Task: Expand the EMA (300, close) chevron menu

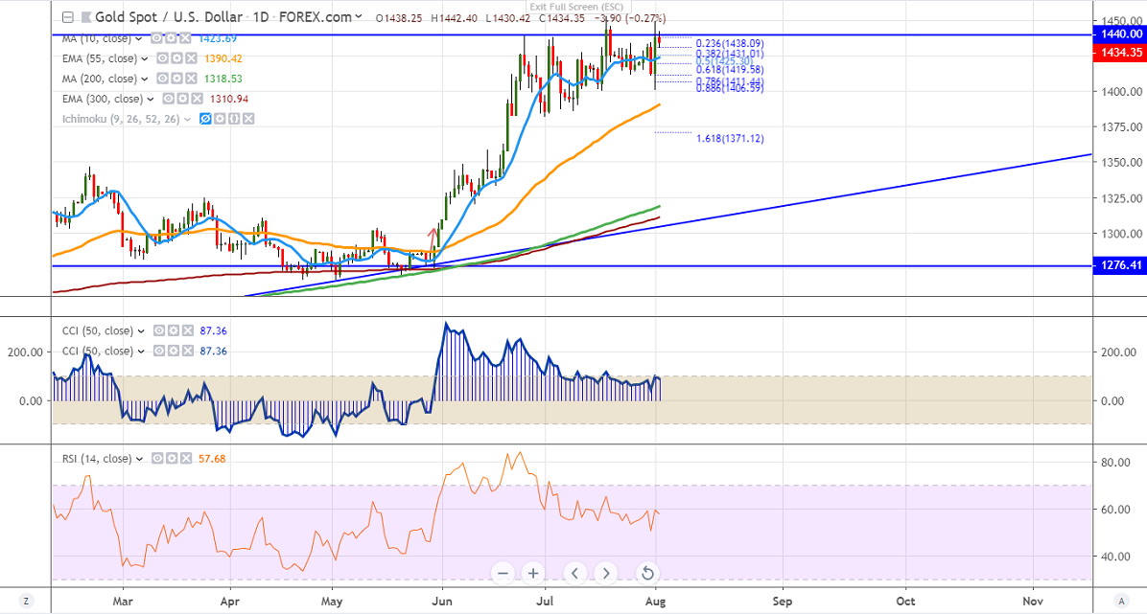Action: [151, 100]
